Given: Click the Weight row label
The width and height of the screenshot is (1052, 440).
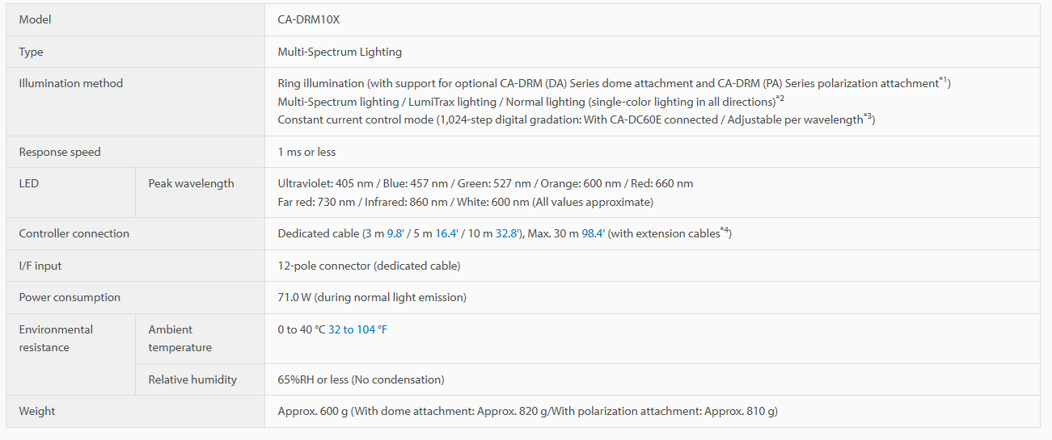Looking at the screenshot, I should click(37, 411).
